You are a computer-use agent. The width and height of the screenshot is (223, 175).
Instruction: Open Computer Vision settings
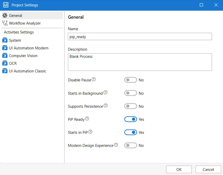tap(32, 56)
